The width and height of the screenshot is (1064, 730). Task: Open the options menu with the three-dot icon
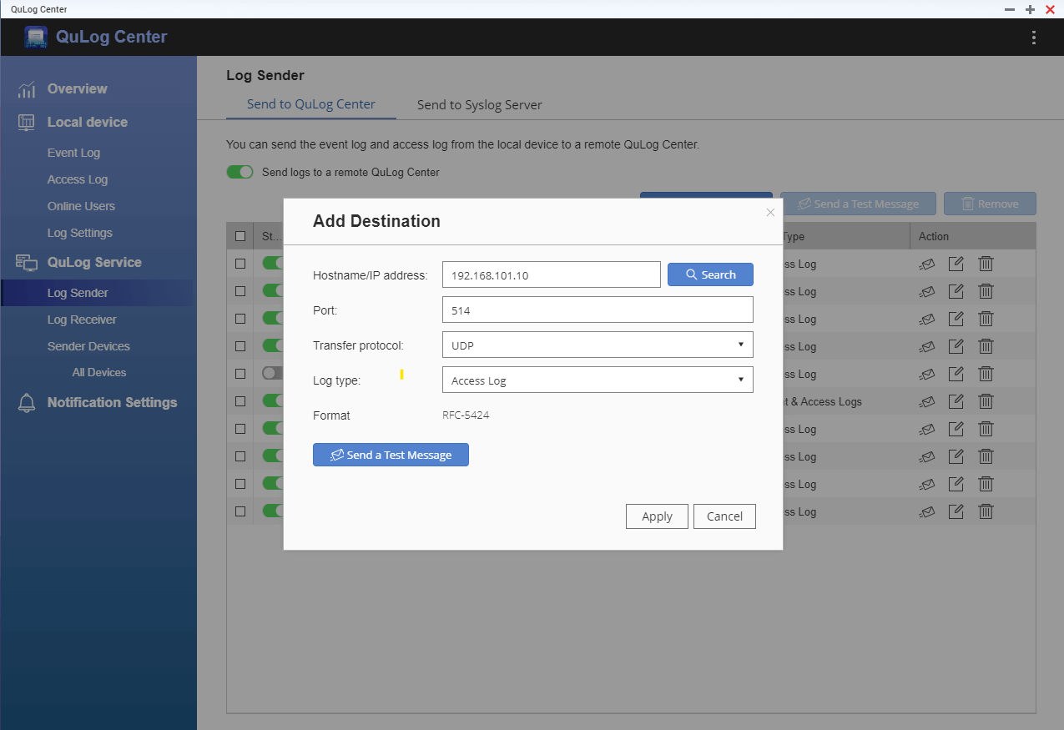[1033, 37]
